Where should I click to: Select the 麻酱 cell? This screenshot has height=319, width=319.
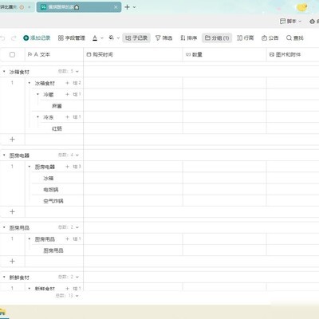(x=57, y=106)
